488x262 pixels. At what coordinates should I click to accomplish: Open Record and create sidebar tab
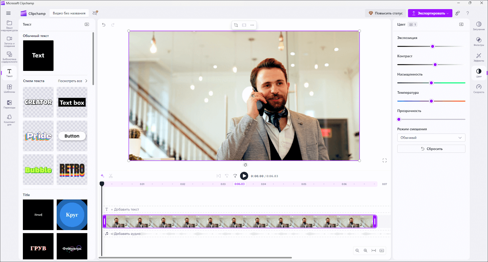coord(9,42)
